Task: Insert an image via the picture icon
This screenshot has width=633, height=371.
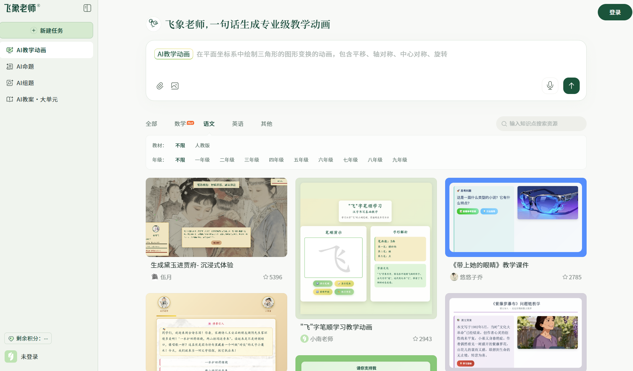Action: coord(175,86)
